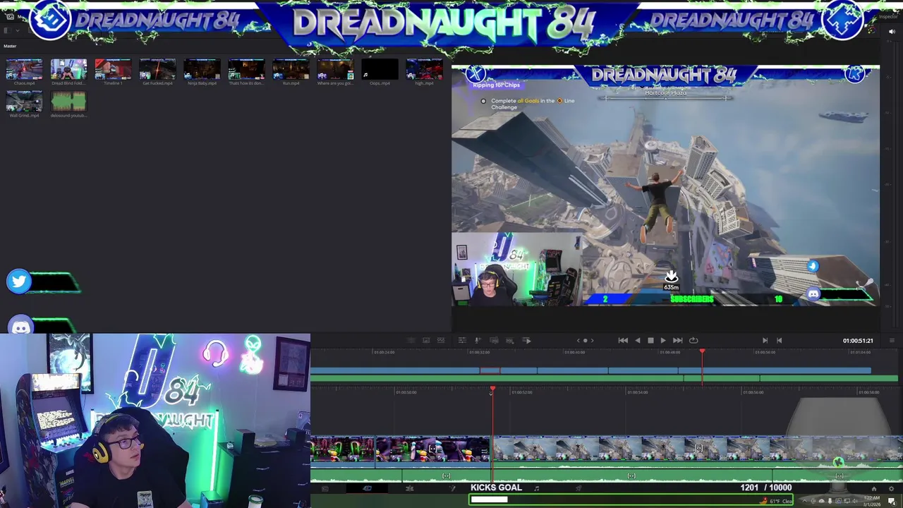Open the project manager home icon
Screen dimensions: 903x508
pos(874,488)
